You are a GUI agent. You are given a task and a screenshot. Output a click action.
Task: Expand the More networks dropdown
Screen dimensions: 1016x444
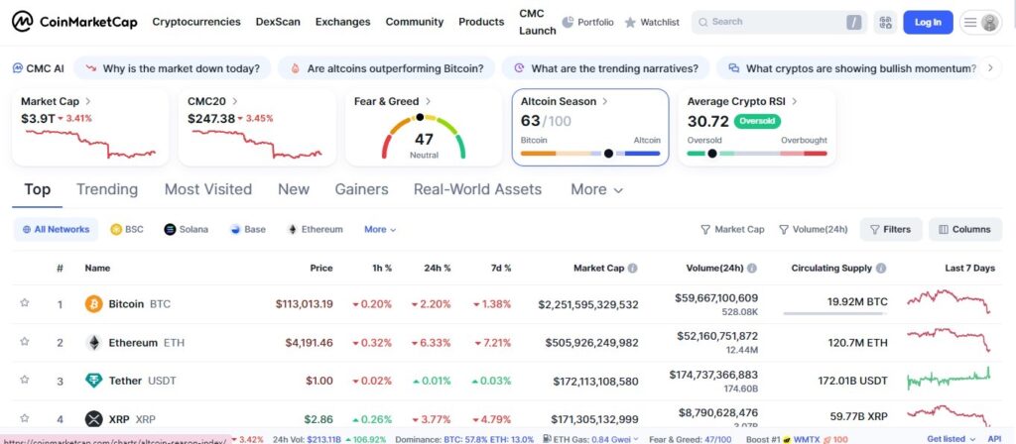(x=380, y=229)
